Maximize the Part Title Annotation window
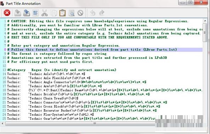Image resolution: width=210 pixels, height=134 pixels. pyautogui.click(x=190, y=2)
